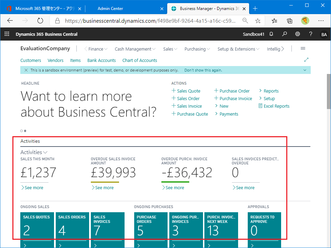Expand the Reports actions group

pos(269,91)
